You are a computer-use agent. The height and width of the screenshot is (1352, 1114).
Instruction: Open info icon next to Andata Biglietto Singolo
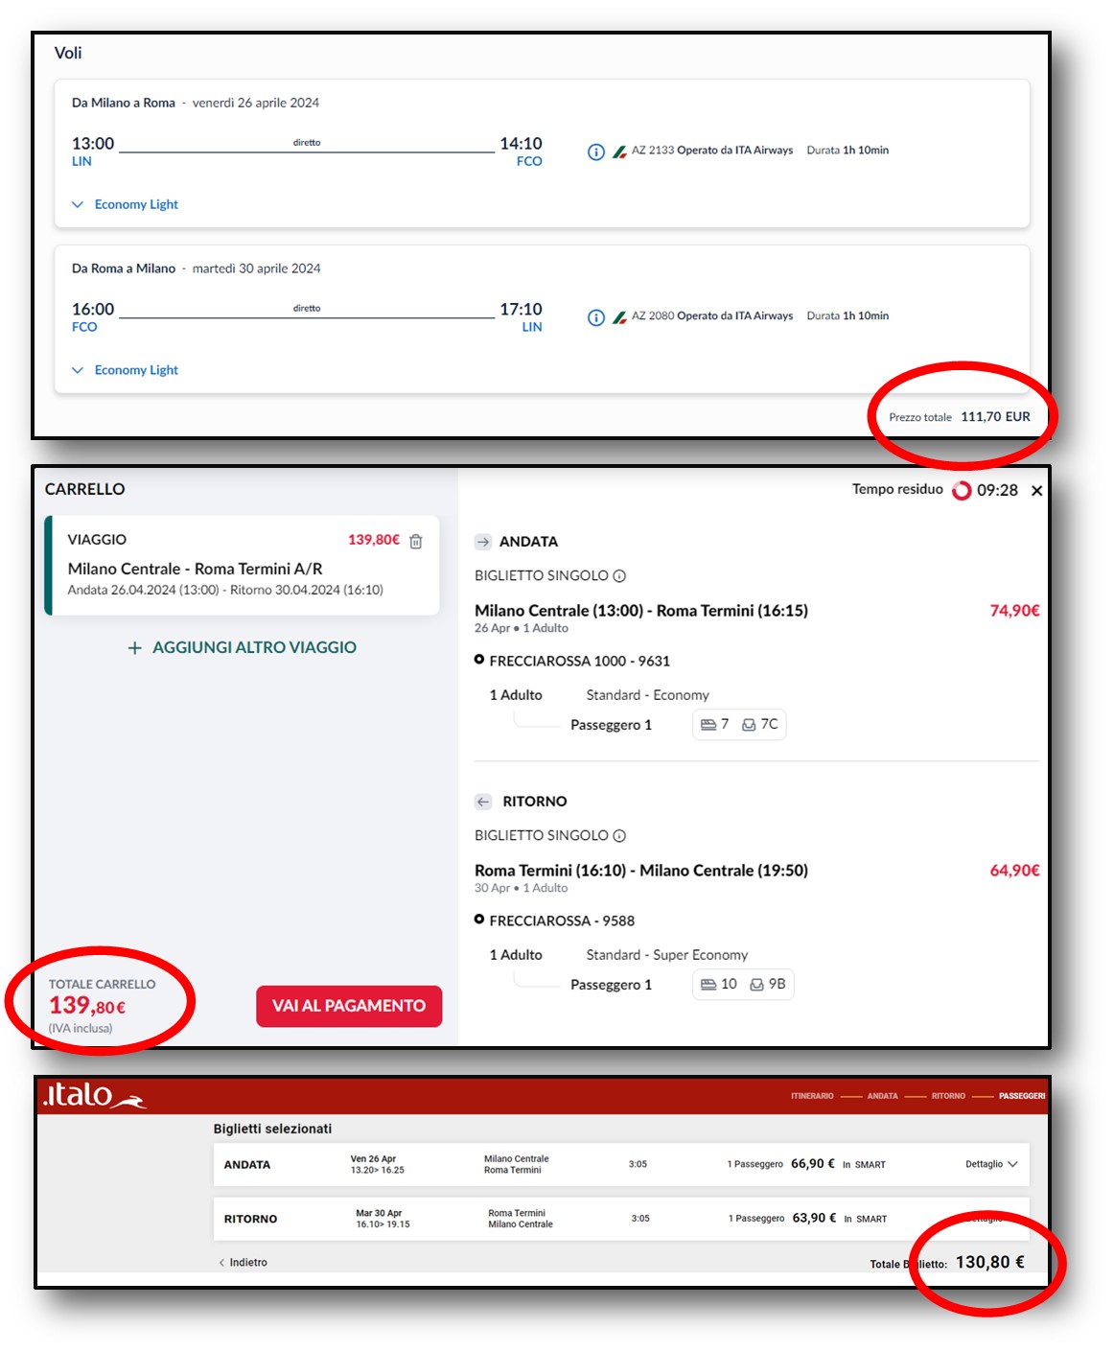click(x=619, y=576)
